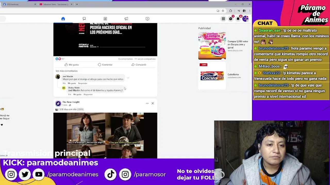Viewport: 330px width, 185px height.
Task: Open the Chrome media control icon
Action: (239, 11)
